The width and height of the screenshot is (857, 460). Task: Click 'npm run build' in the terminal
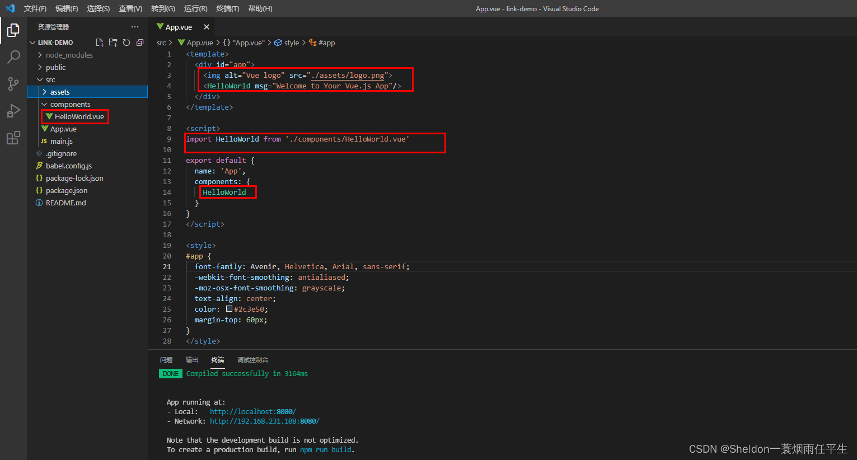pos(326,449)
